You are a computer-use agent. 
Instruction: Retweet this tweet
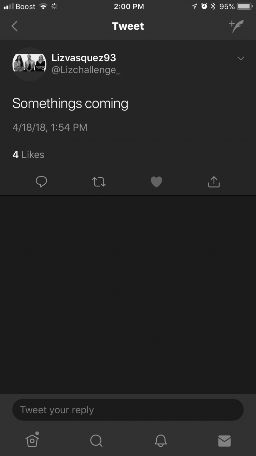pos(99,182)
